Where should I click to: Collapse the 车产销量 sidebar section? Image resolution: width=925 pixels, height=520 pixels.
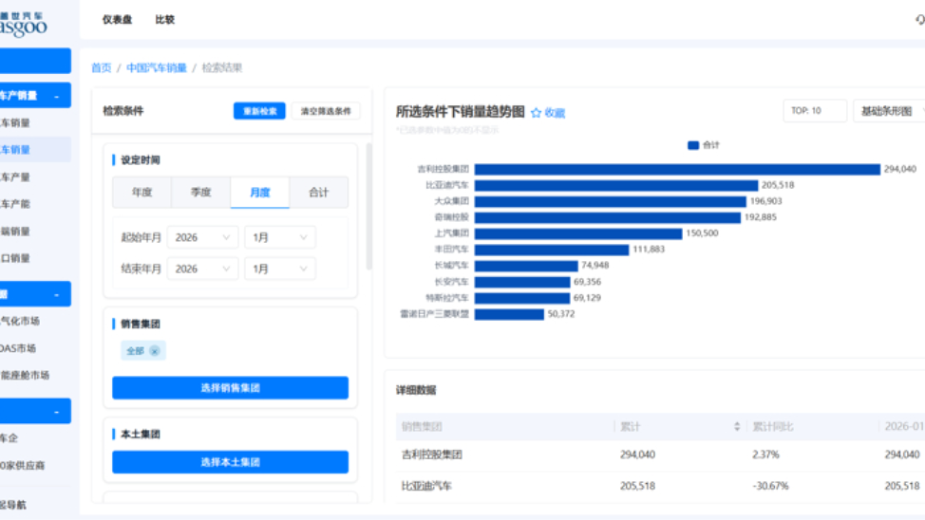tap(57, 96)
